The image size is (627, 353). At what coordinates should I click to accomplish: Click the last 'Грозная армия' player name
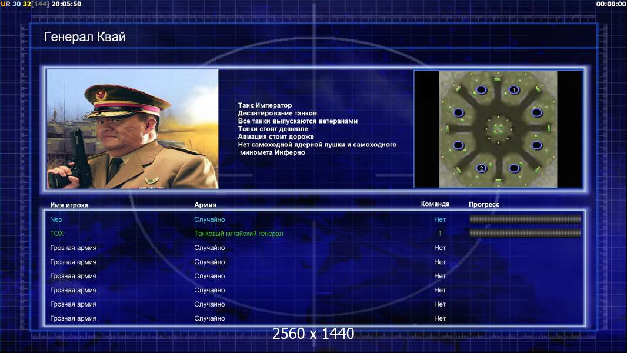tap(73, 319)
